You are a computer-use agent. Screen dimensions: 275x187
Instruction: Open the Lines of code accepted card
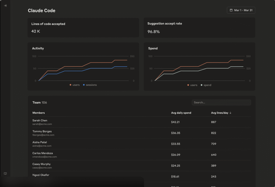click(x=83, y=28)
